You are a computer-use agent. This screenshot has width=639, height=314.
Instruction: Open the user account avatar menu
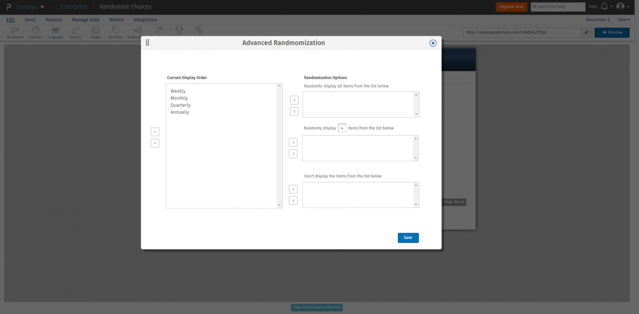pos(622,6)
